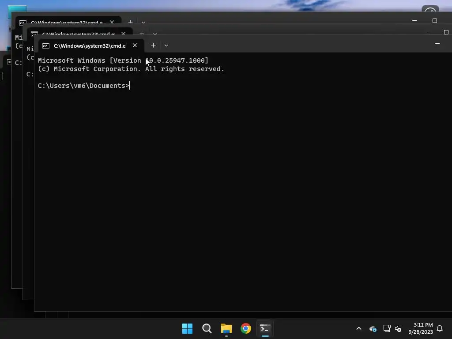452x339 pixels.
Task: Click the 'All rights reserved.' line
Action: 131,69
